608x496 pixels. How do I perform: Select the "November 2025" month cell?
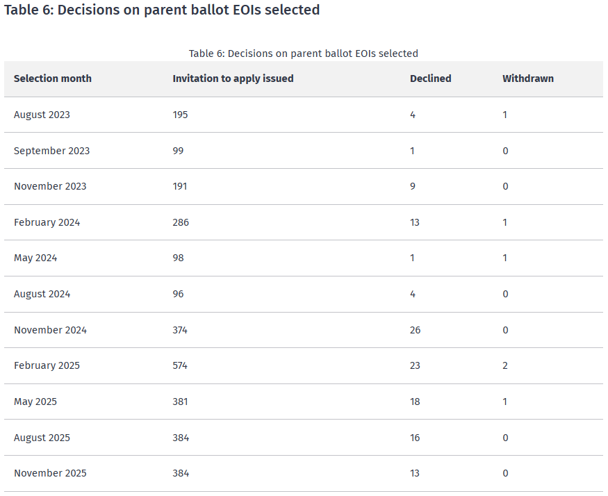pos(50,473)
